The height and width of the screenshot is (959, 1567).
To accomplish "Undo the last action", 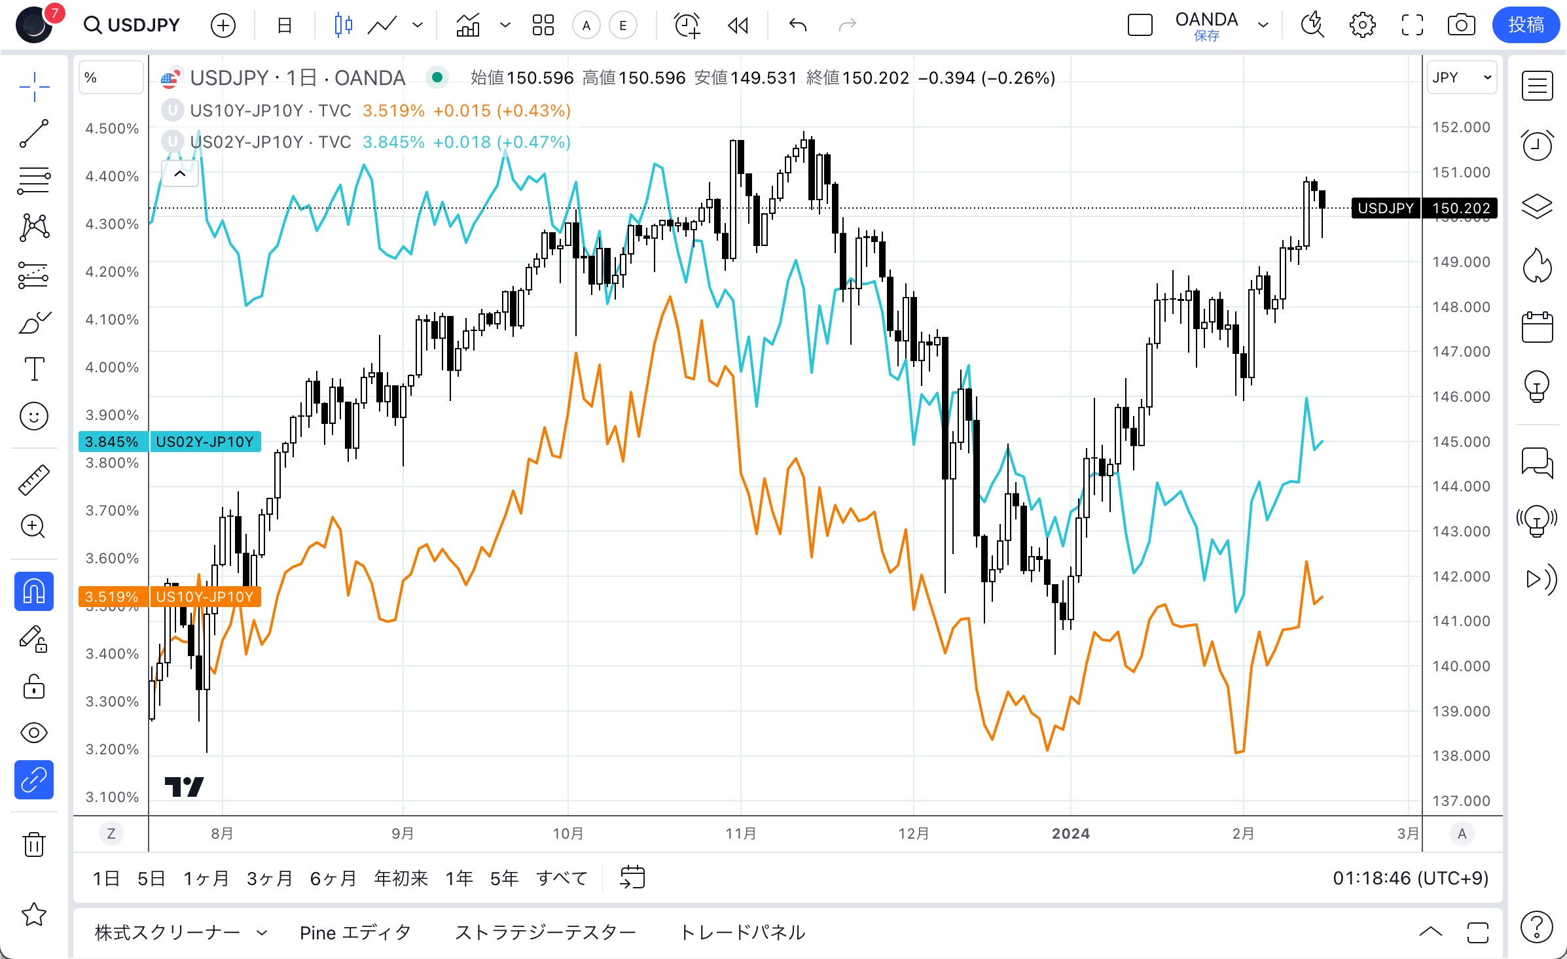I will coord(798,26).
